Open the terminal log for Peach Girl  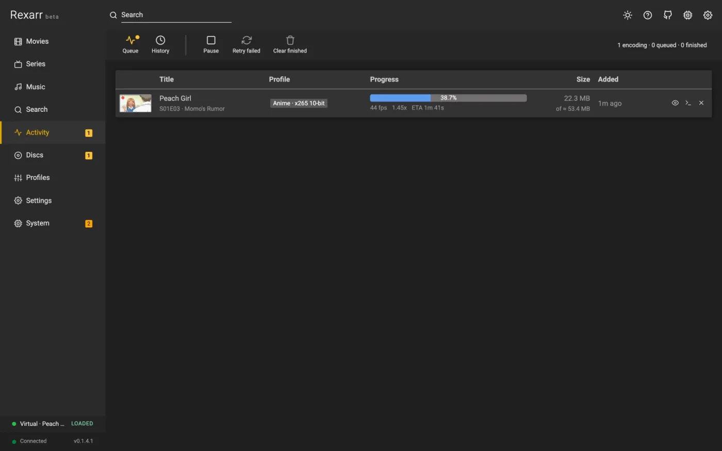click(688, 103)
